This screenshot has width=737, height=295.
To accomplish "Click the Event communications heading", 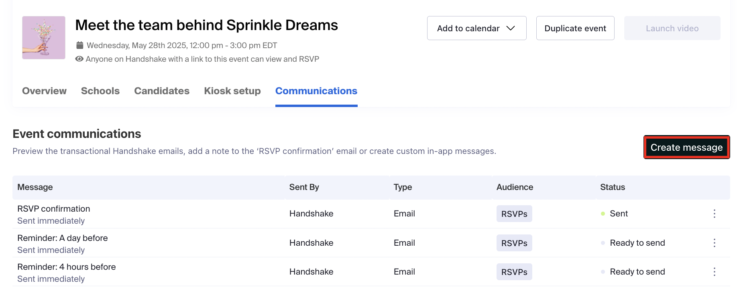I will [77, 134].
